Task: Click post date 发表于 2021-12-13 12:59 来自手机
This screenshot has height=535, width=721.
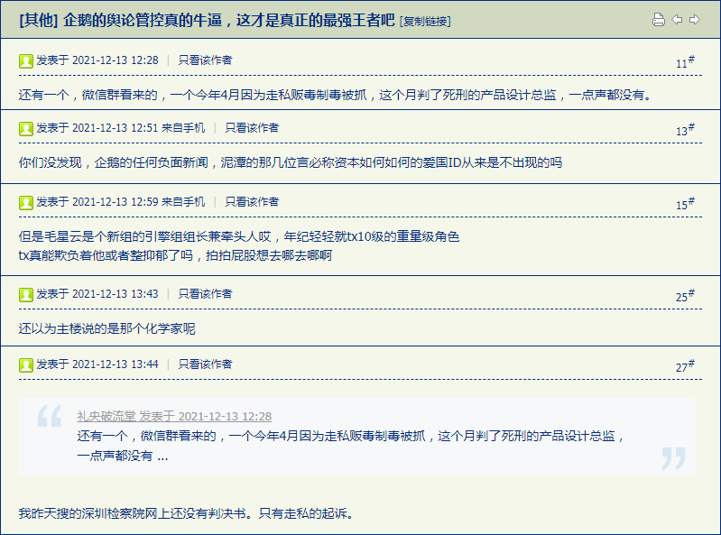Action: [121, 202]
